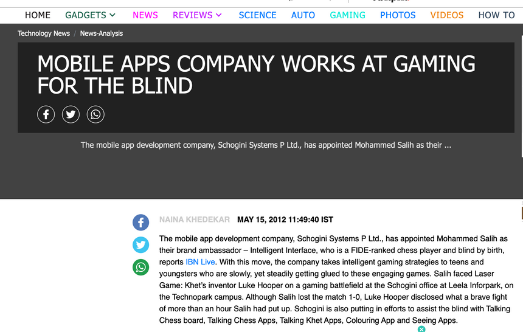Follow the News-Analysis breadcrumb link
Viewport: 523px width, 332px height.
(102, 33)
